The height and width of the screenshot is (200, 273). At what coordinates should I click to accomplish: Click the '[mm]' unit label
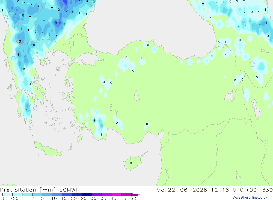(48, 190)
